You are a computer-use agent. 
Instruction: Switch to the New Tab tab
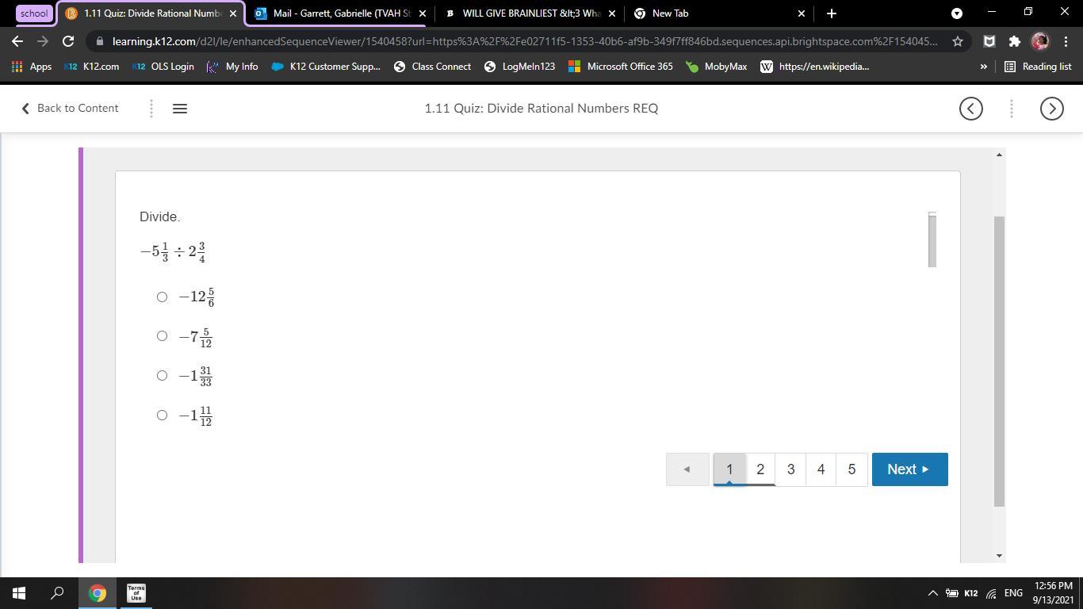(720, 13)
